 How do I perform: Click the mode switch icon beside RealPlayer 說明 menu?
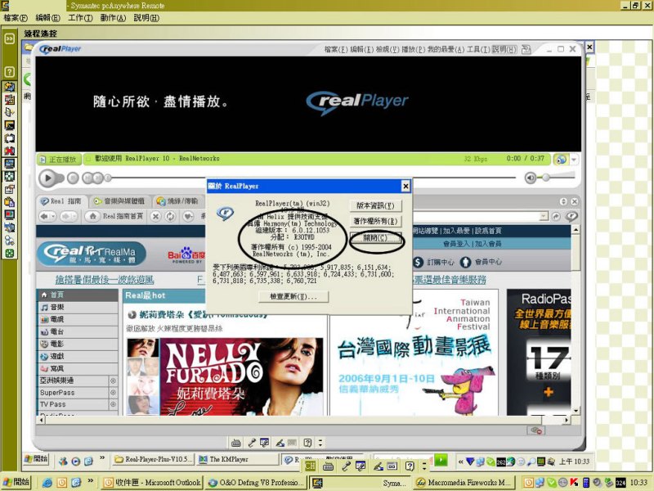(x=526, y=49)
